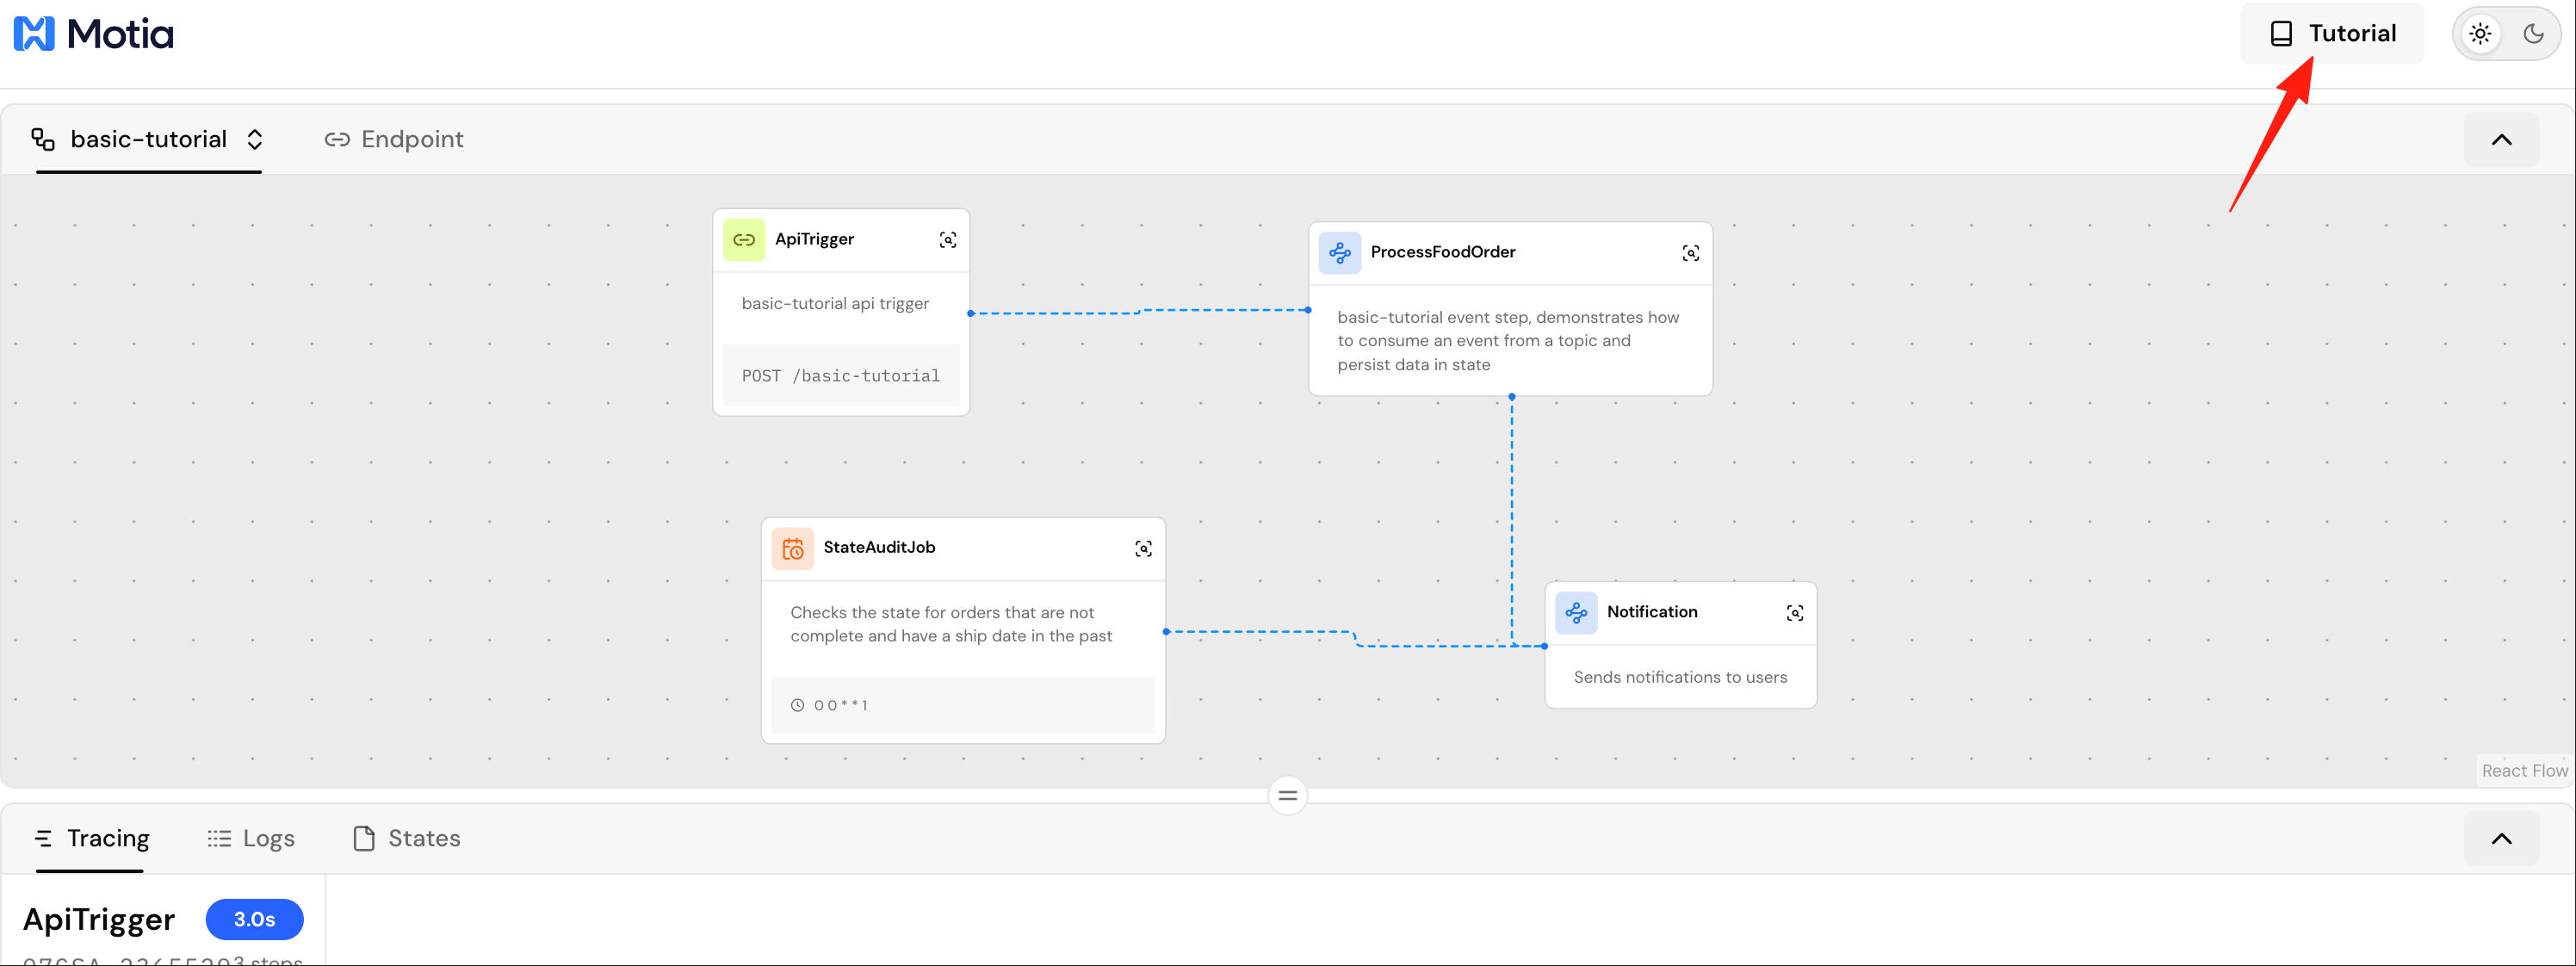Switch to the Endpoint tab

point(394,139)
